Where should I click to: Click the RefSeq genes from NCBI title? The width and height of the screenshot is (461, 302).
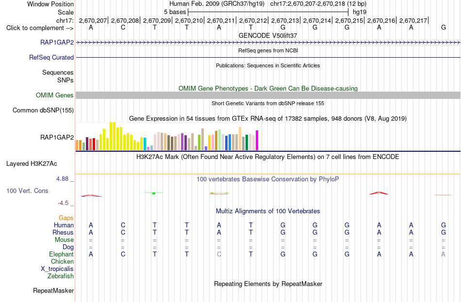click(268, 50)
